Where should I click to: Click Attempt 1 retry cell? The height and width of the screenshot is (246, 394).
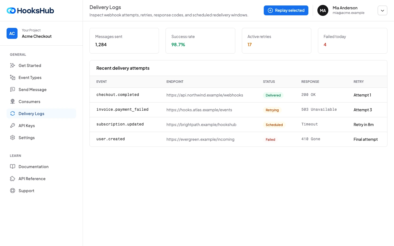[x=362, y=95]
